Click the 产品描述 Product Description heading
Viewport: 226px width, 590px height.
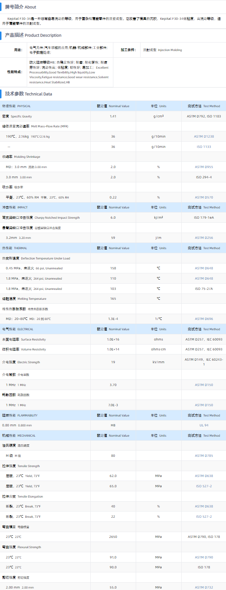coord(33,35)
